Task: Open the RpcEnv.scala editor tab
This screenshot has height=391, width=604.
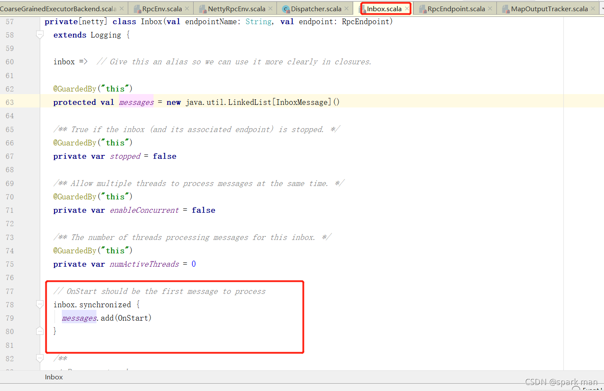Action: point(162,9)
